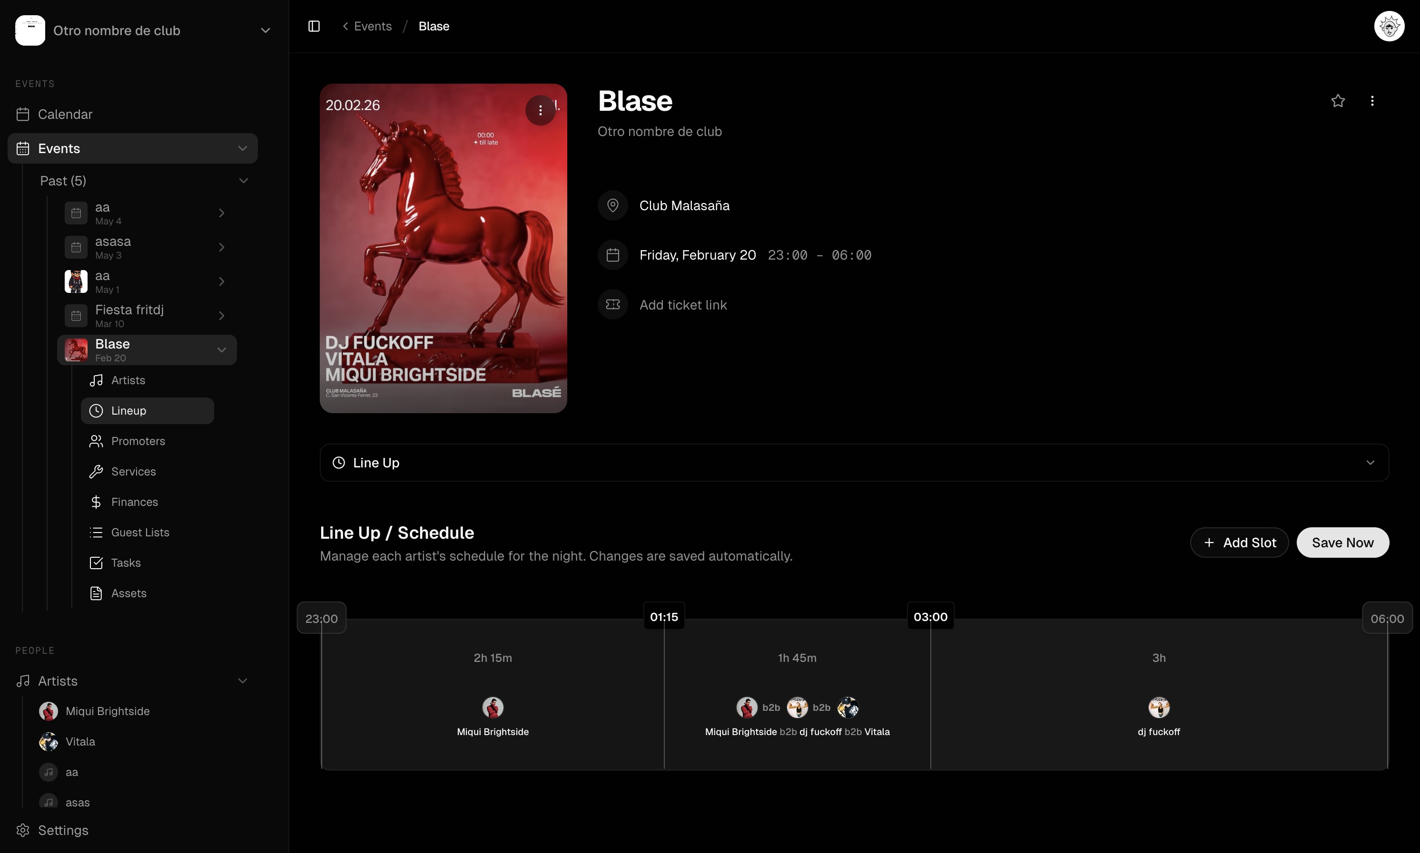Click the user avatar icon
This screenshot has height=853, width=1420.
tap(1389, 27)
